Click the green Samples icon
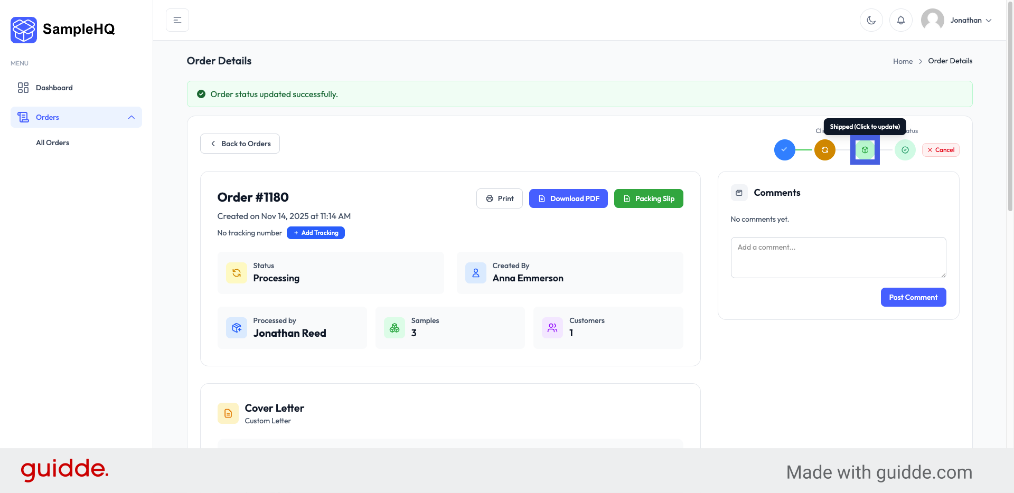The height and width of the screenshot is (493, 1014). click(395, 328)
